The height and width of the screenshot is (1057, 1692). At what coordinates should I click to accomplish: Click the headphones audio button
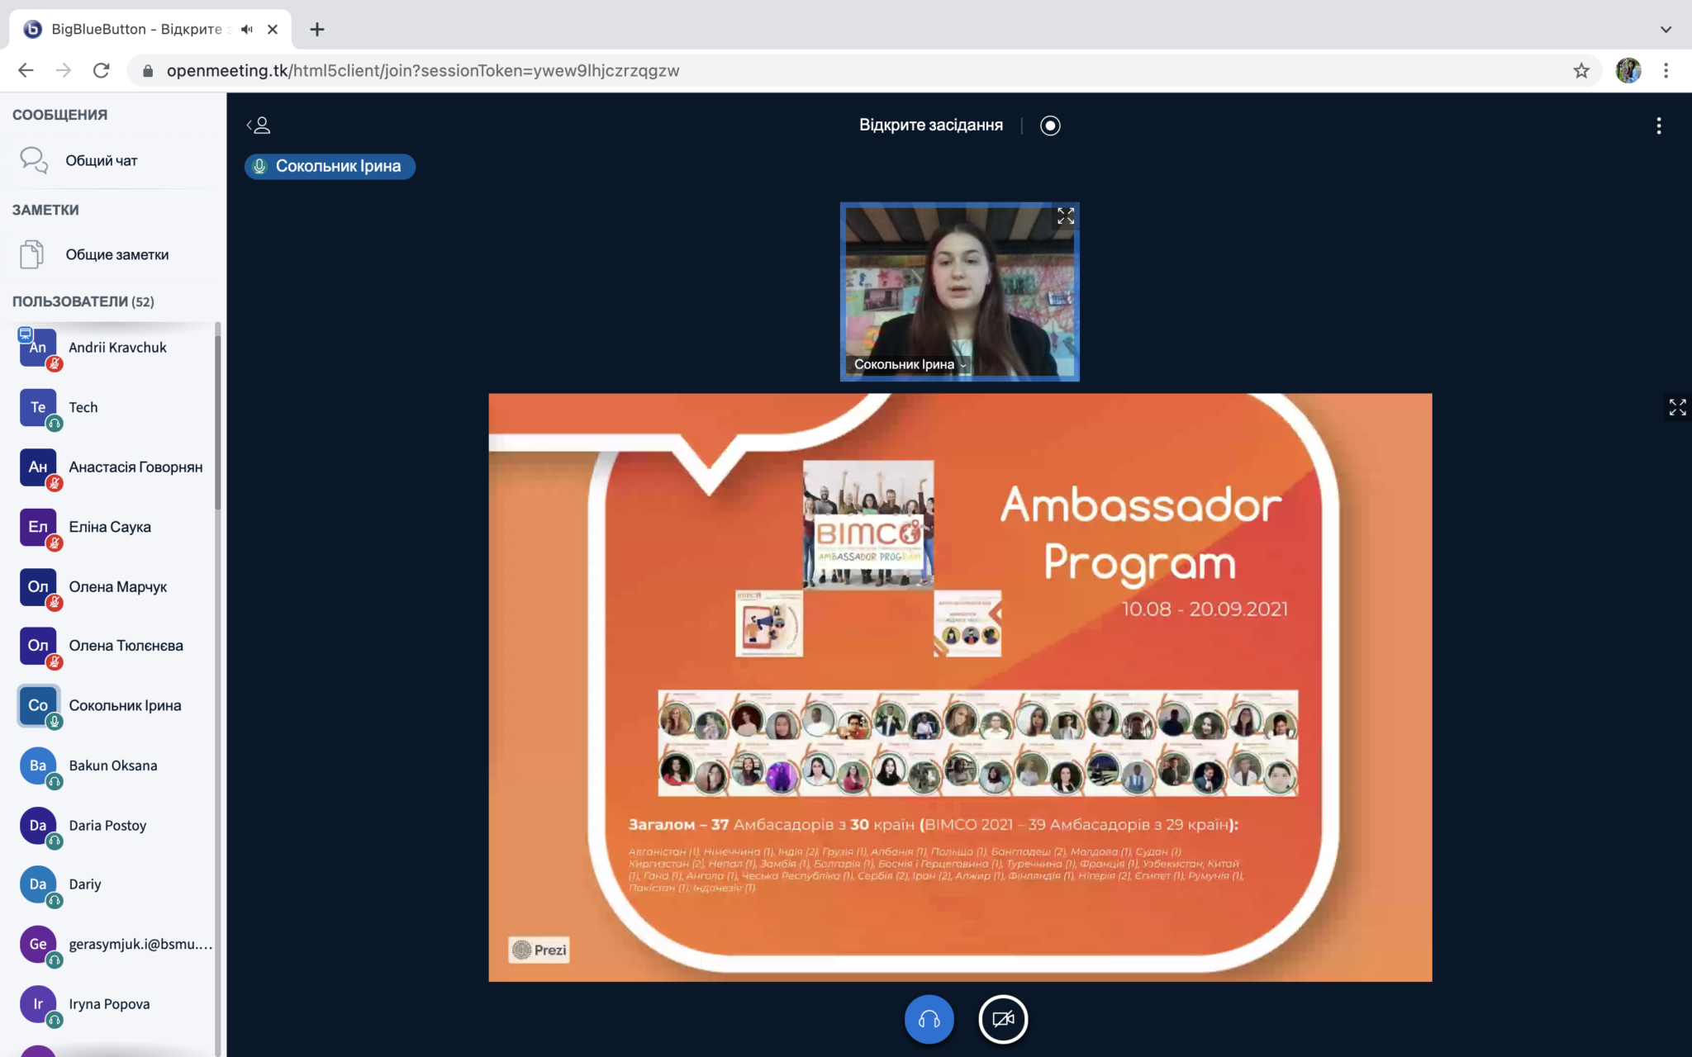click(929, 1019)
